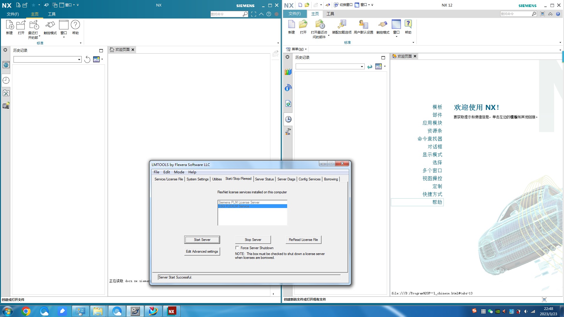Click history back arrow icon in NX 12 panel
564x317 pixels.
click(x=370, y=67)
